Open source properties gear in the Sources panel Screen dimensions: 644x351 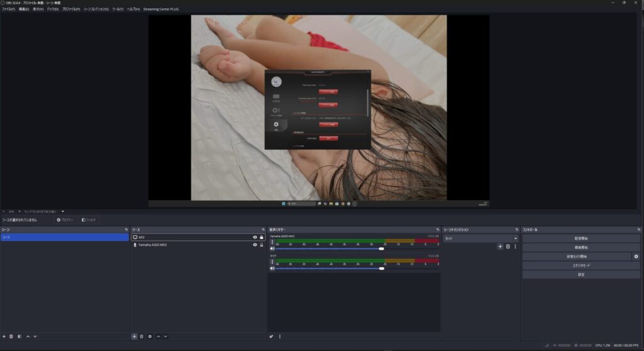click(x=150, y=337)
